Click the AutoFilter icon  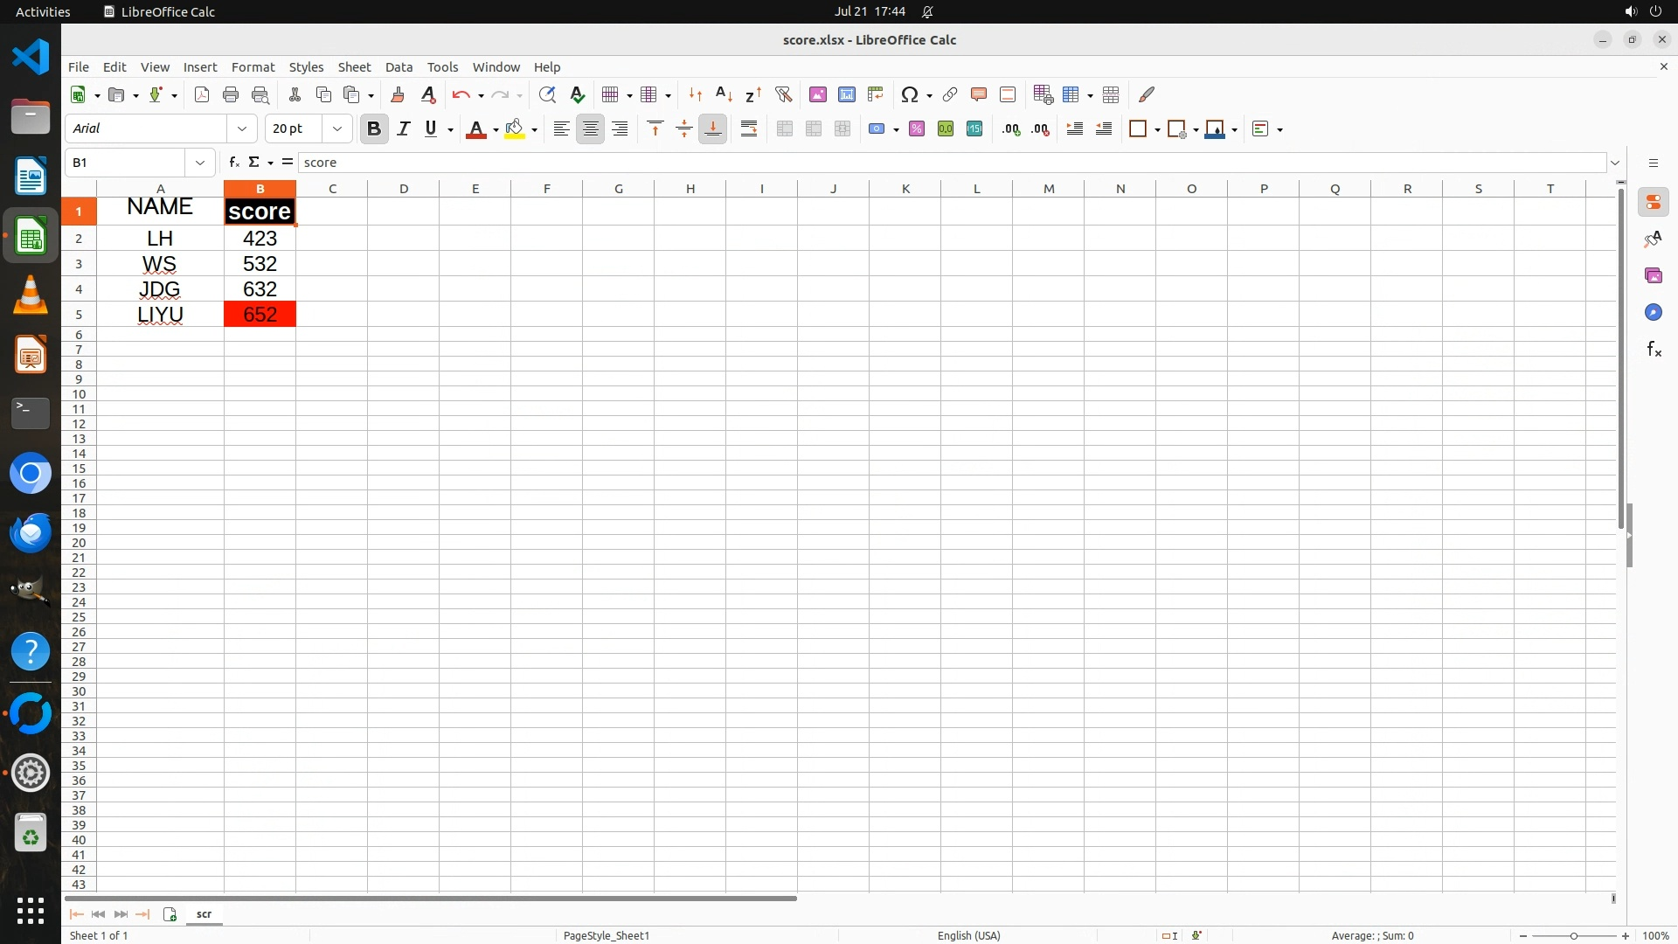click(x=783, y=94)
